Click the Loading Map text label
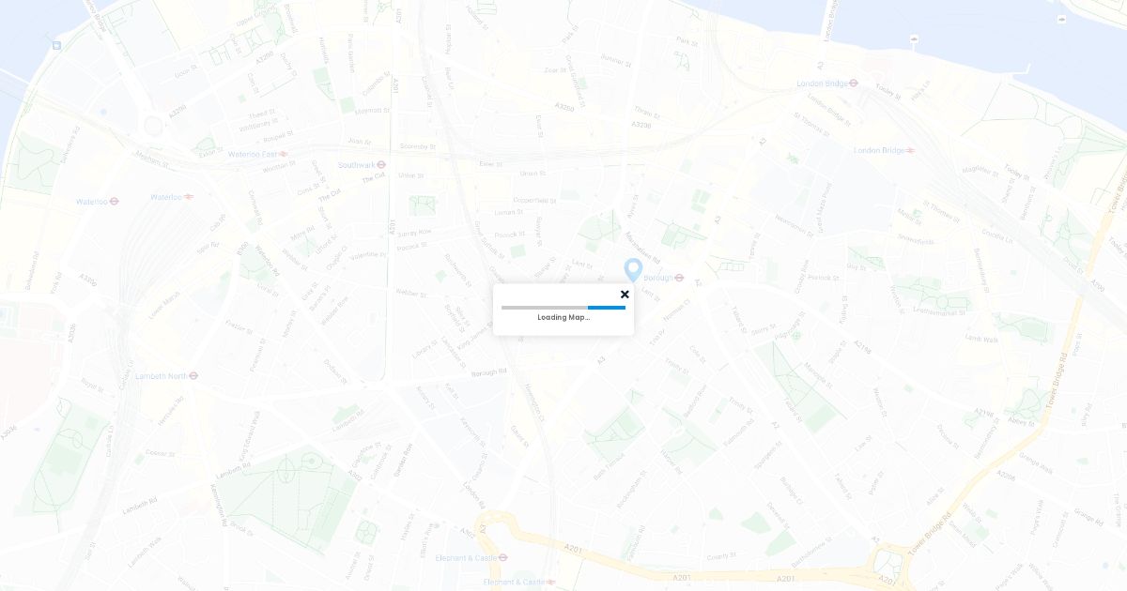The image size is (1127, 591). pos(563,317)
